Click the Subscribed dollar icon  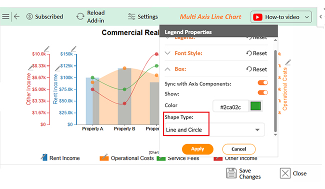29,16
